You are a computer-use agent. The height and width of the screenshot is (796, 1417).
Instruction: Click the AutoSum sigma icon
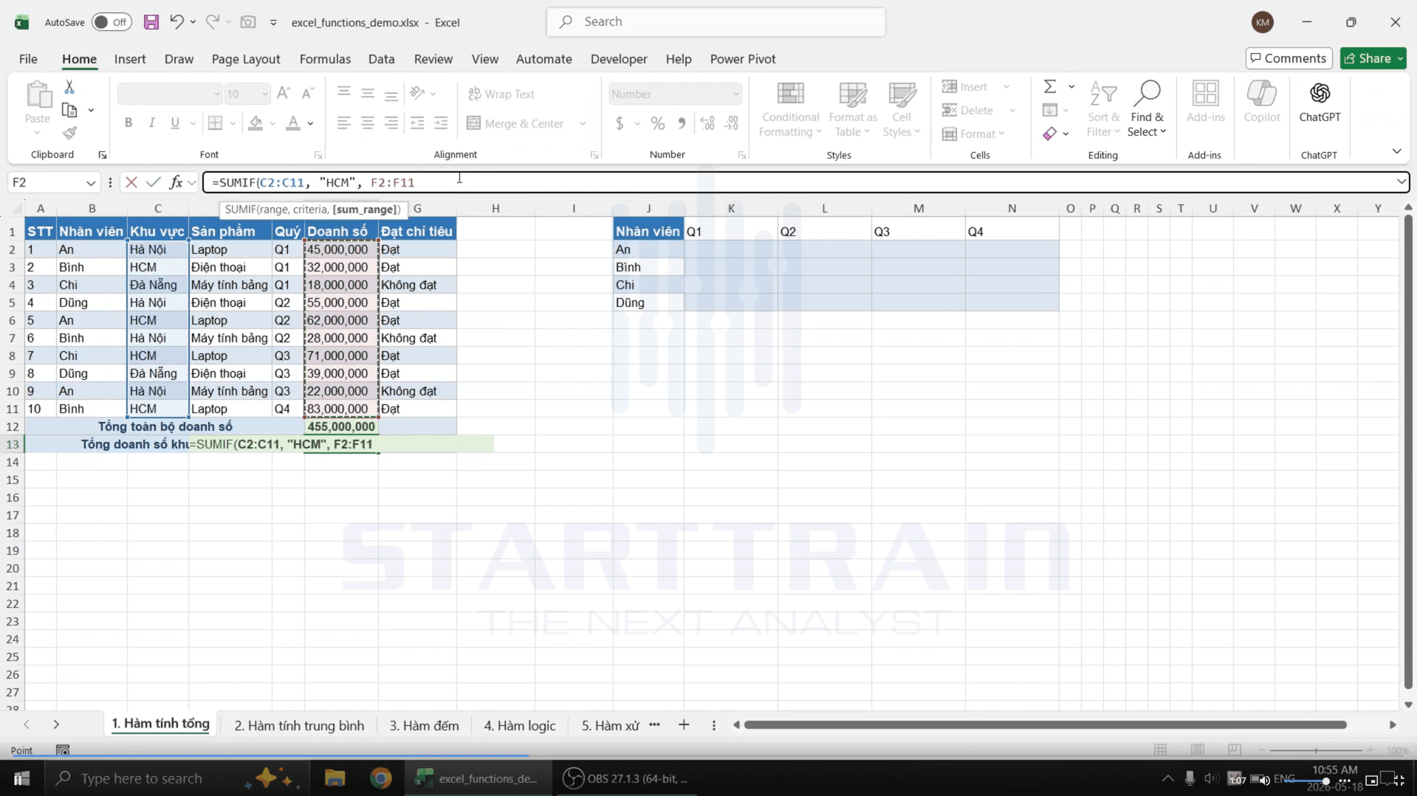(x=1049, y=87)
